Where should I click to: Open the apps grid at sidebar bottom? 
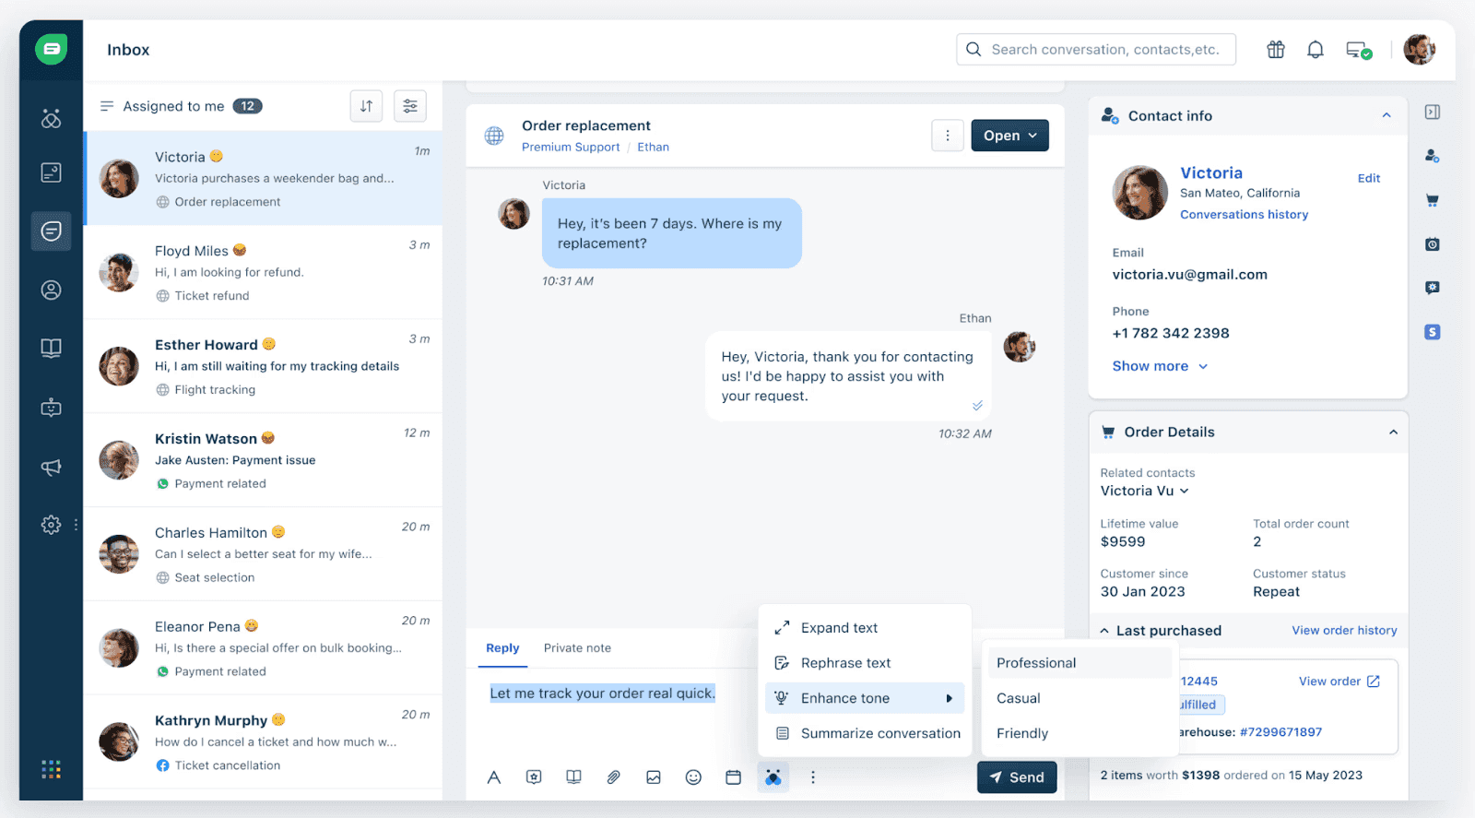click(52, 769)
